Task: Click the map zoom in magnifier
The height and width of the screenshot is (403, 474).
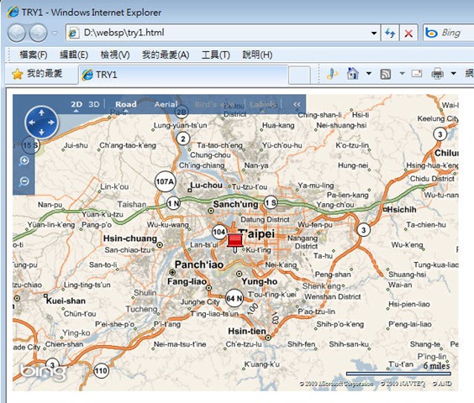Action: [24, 161]
